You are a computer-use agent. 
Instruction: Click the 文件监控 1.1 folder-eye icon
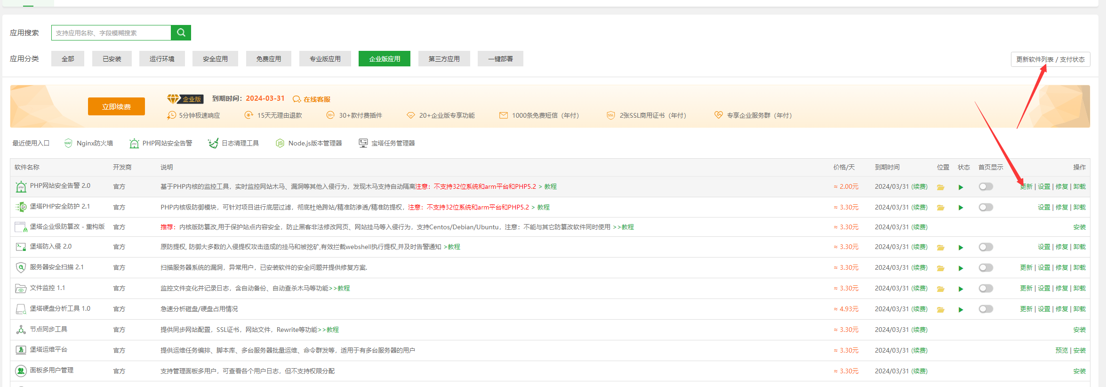[x=21, y=288]
